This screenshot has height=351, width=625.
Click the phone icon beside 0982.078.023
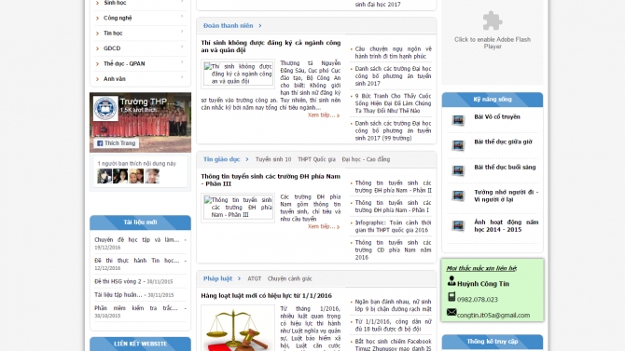(x=451, y=296)
